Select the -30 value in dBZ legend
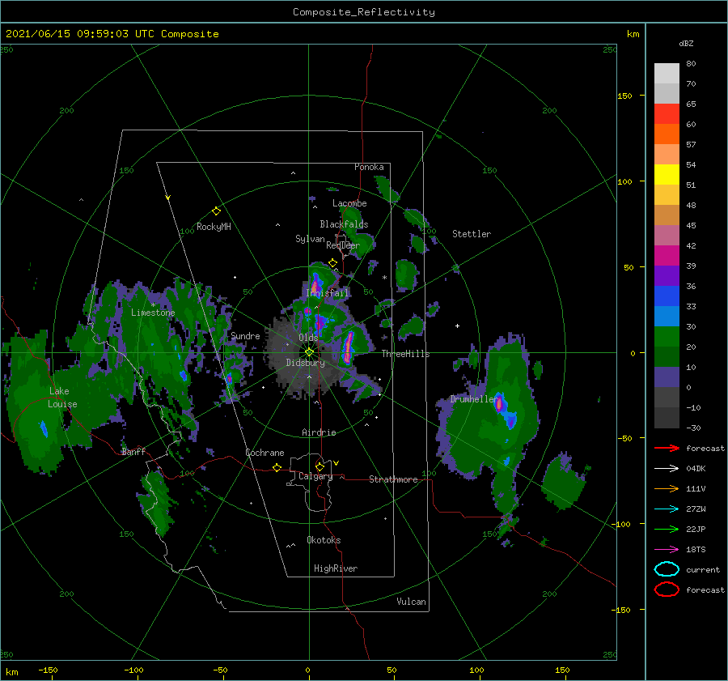The height and width of the screenshot is (681, 728). pos(693,428)
